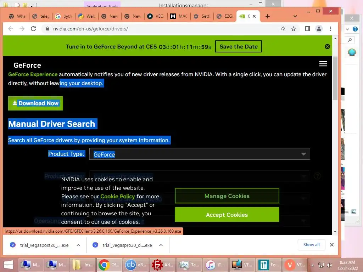Open FileZilla in the taskbar

(x=162, y=265)
